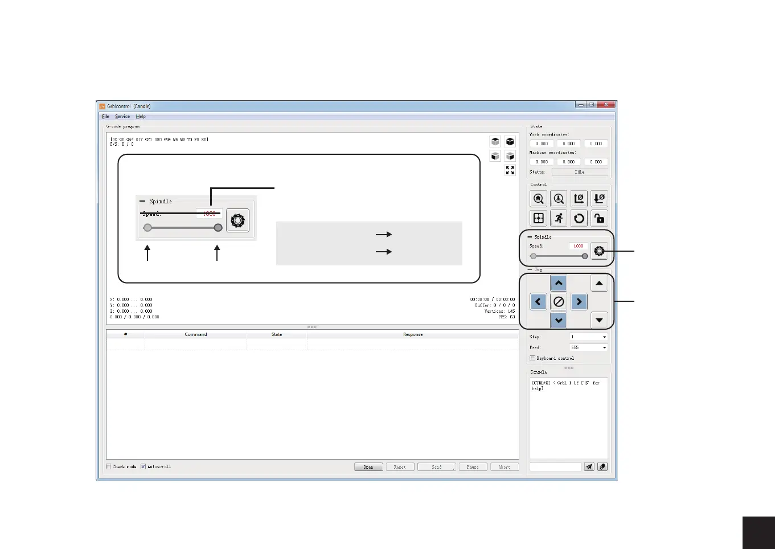
Task: Click the Grbl 1.1f console message
Action: [x=565, y=386]
